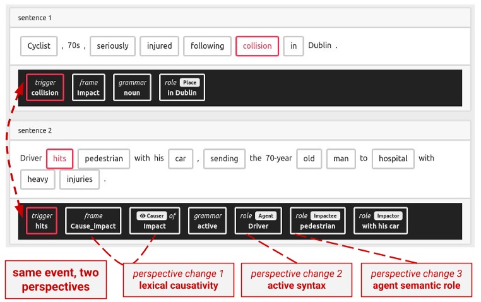Click the 'role Place in Dublin' box

pos(182,88)
